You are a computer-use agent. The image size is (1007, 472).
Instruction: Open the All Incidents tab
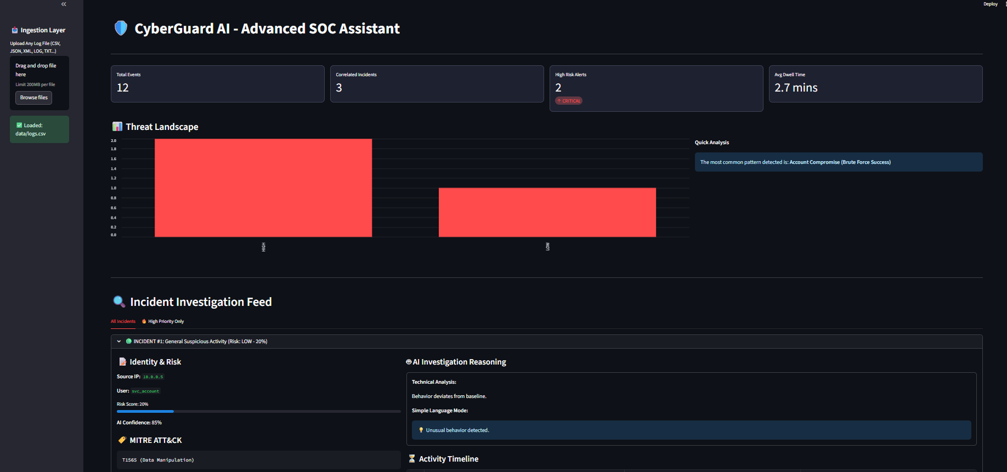pos(123,321)
